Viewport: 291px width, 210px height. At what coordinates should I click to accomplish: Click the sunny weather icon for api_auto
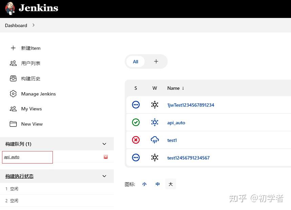click(154, 122)
